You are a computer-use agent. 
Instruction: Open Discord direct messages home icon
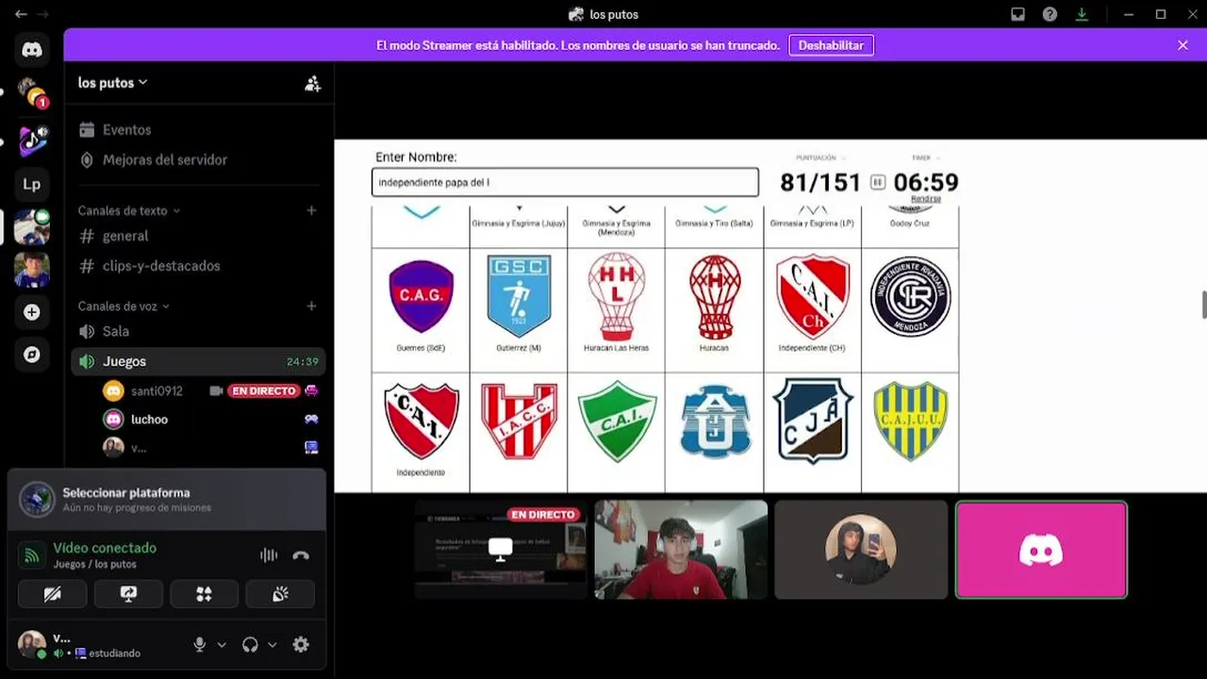point(32,50)
